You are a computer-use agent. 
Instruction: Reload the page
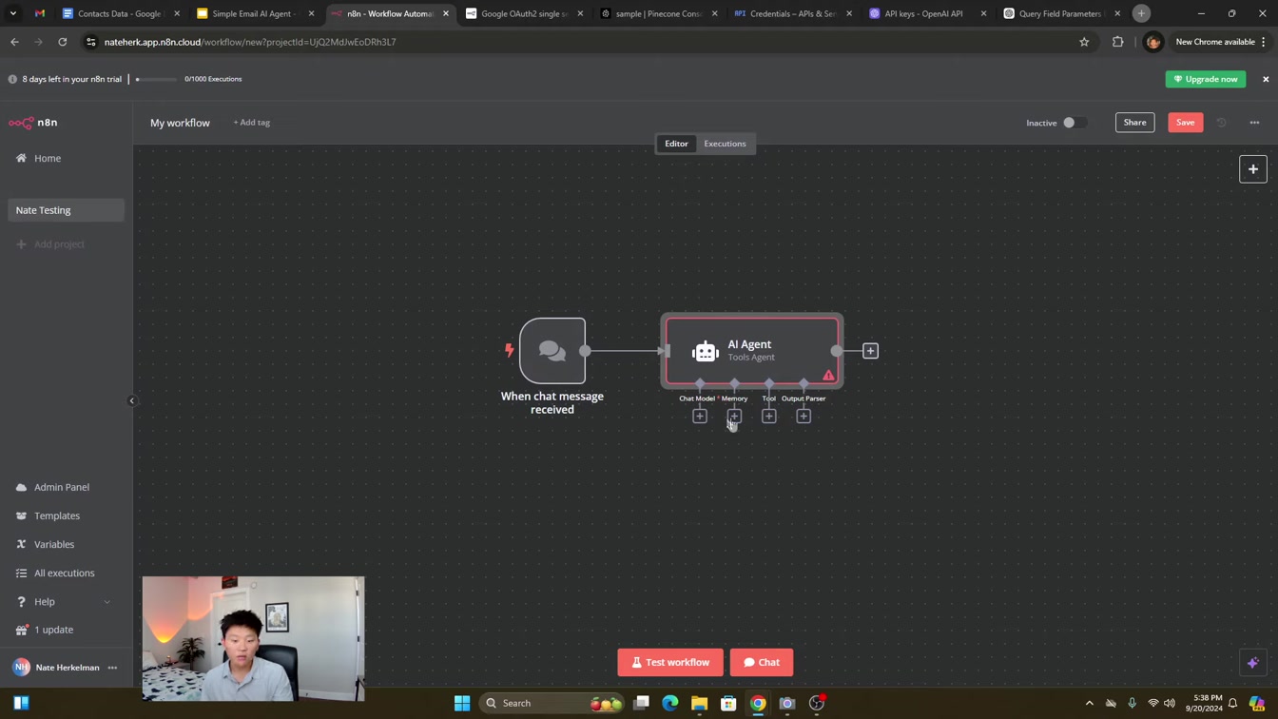coord(63,42)
